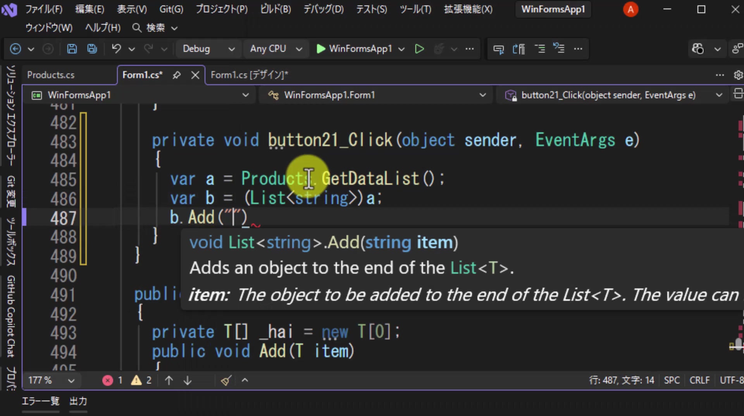Viewport: 744px width, 416px height.
Task: Click the Navigate Backward icon
Action: [15, 49]
